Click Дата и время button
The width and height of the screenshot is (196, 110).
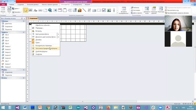point(136,13)
